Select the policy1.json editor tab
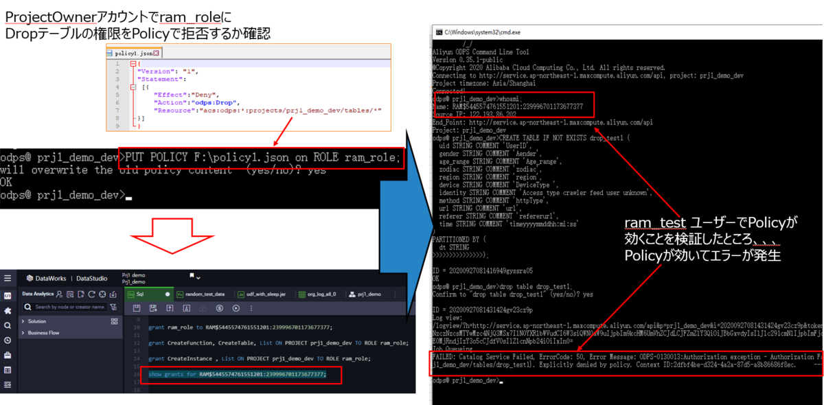The width and height of the screenshot is (824, 405). pyautogui.click(x=133, y=53)
